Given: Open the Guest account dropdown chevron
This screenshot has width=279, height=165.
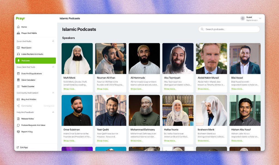Looking at the screenshot, I should [260, 18].
